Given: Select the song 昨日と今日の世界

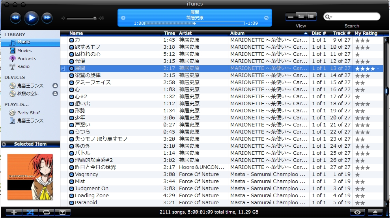Looking at the screenshot, I should pos(95,167).
